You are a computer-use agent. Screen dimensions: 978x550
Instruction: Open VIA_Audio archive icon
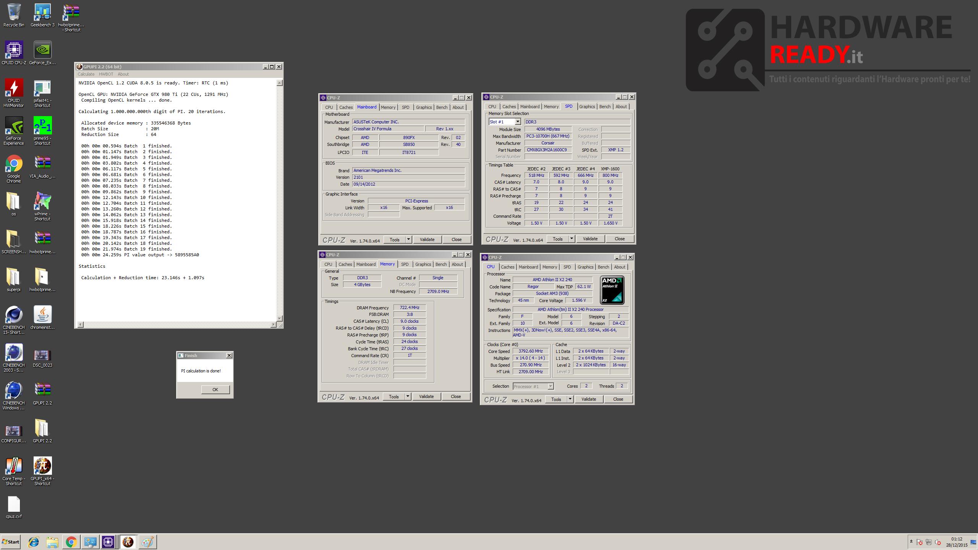42,167
